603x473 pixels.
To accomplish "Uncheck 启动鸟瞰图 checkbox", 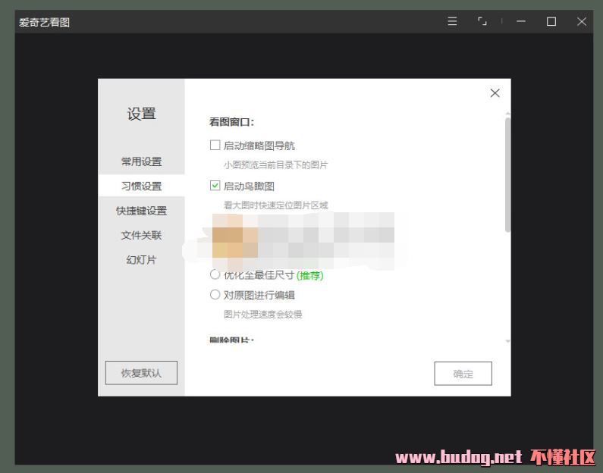I will coord(215,186).
